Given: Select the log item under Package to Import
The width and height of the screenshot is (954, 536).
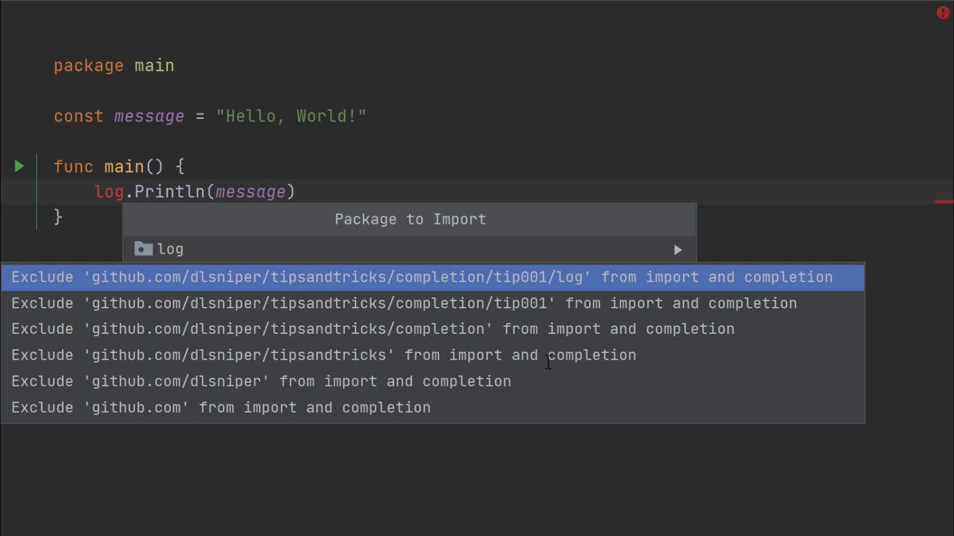Looking at the screenshot, I should 410,249.
